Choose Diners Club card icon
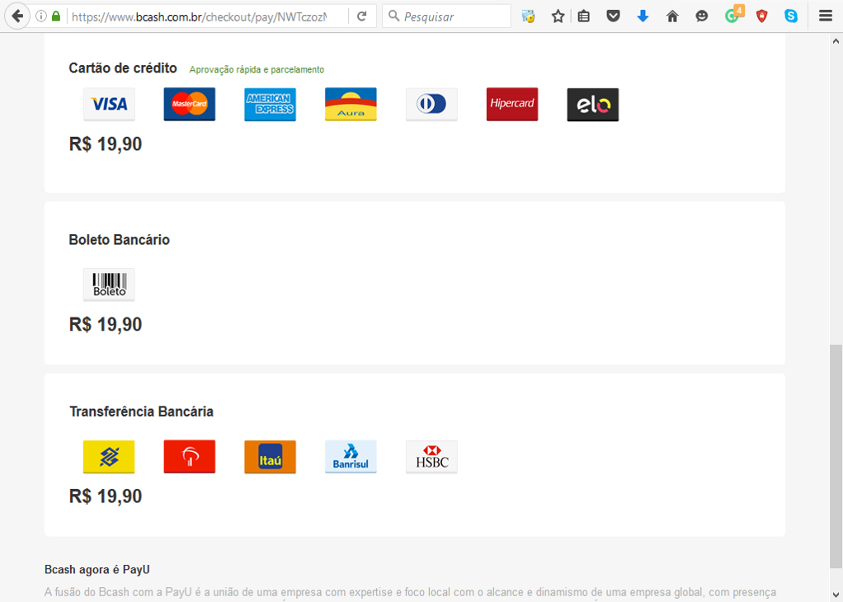Screen dimensions: 843x602 (431, 104)
